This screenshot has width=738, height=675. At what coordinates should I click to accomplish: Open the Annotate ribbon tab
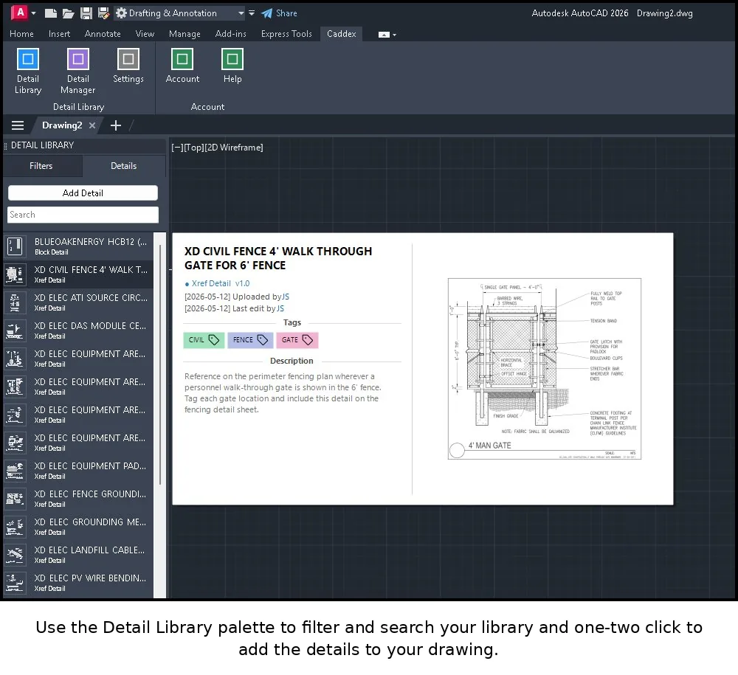click(x=103, y=34)
